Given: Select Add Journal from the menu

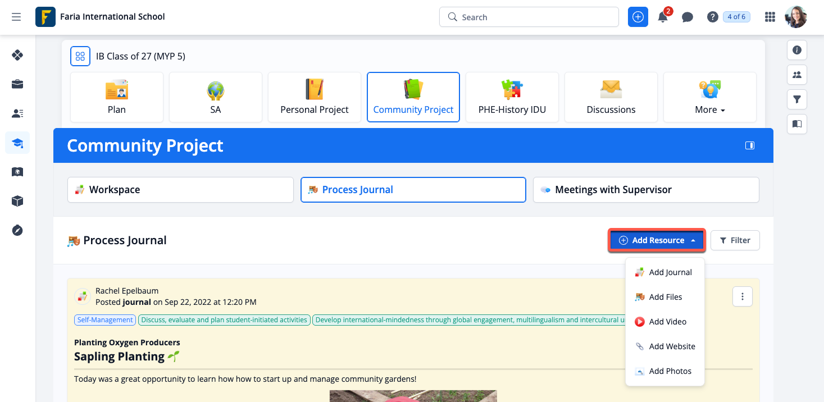Looking at the screenshot, I should click(x=670, y=272).
